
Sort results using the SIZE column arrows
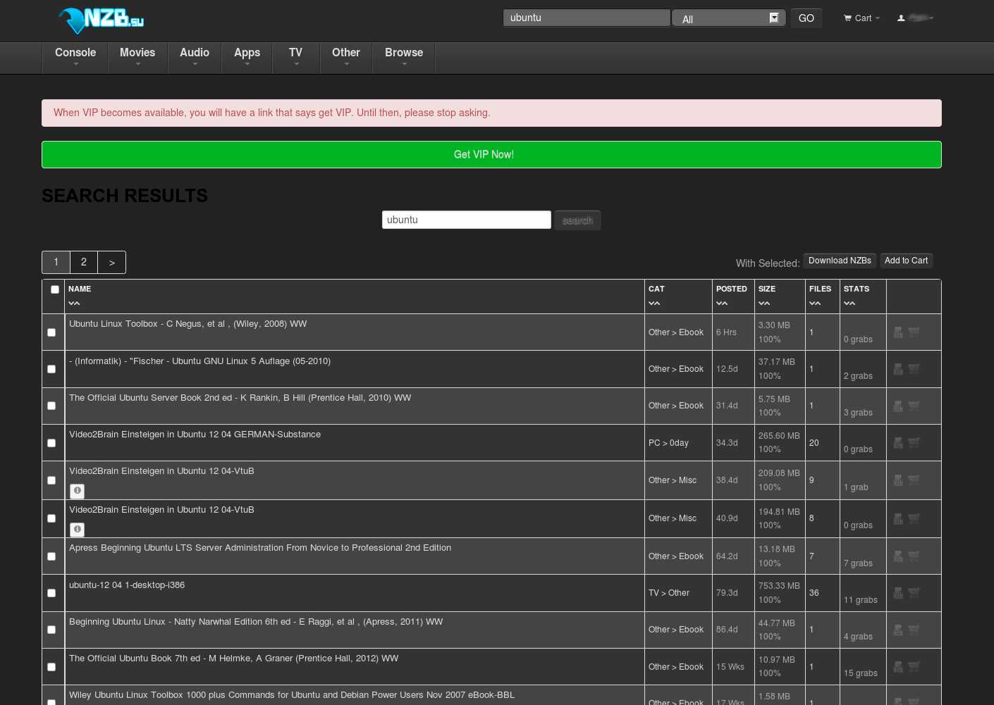click(764, 304)
